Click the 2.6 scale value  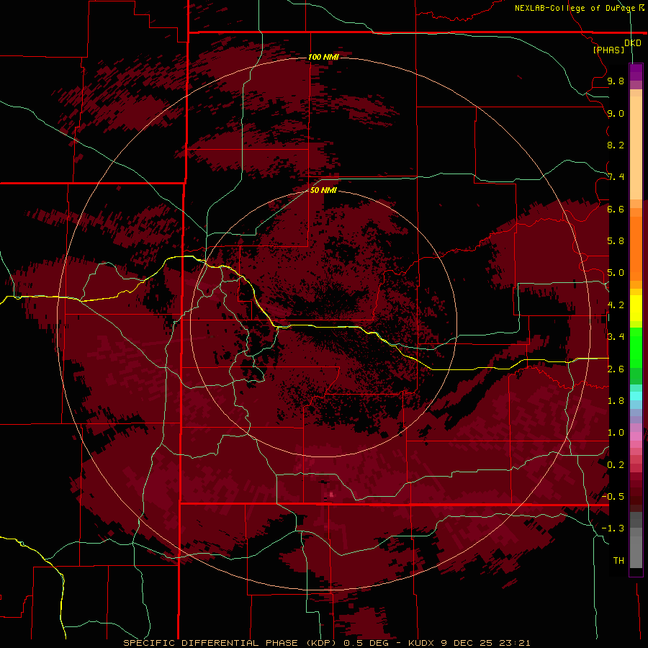click(616, 369)
